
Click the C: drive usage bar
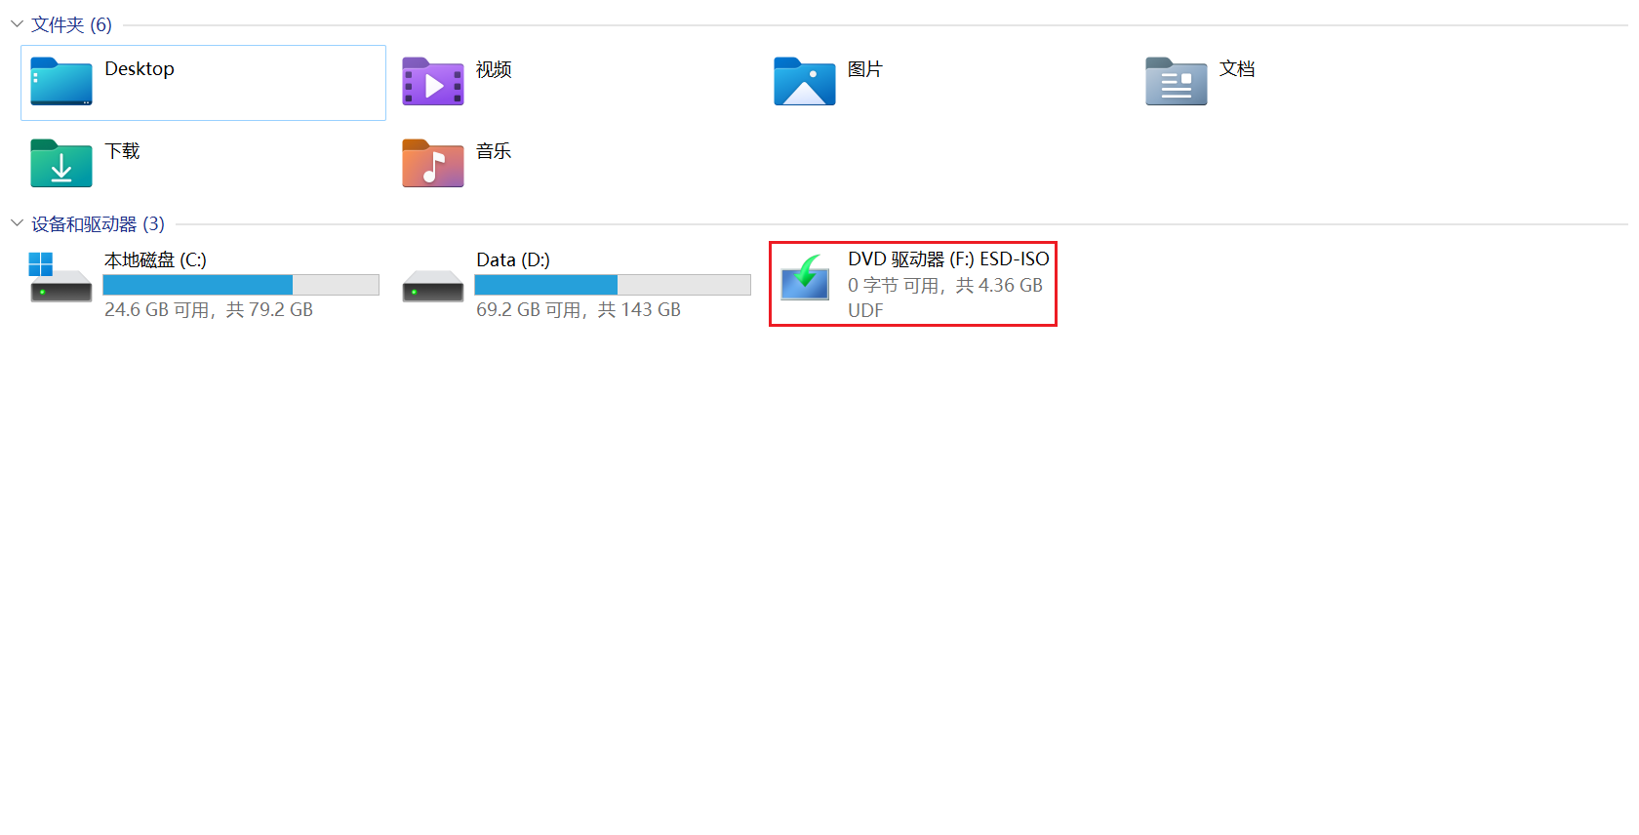tap(241, 285)
